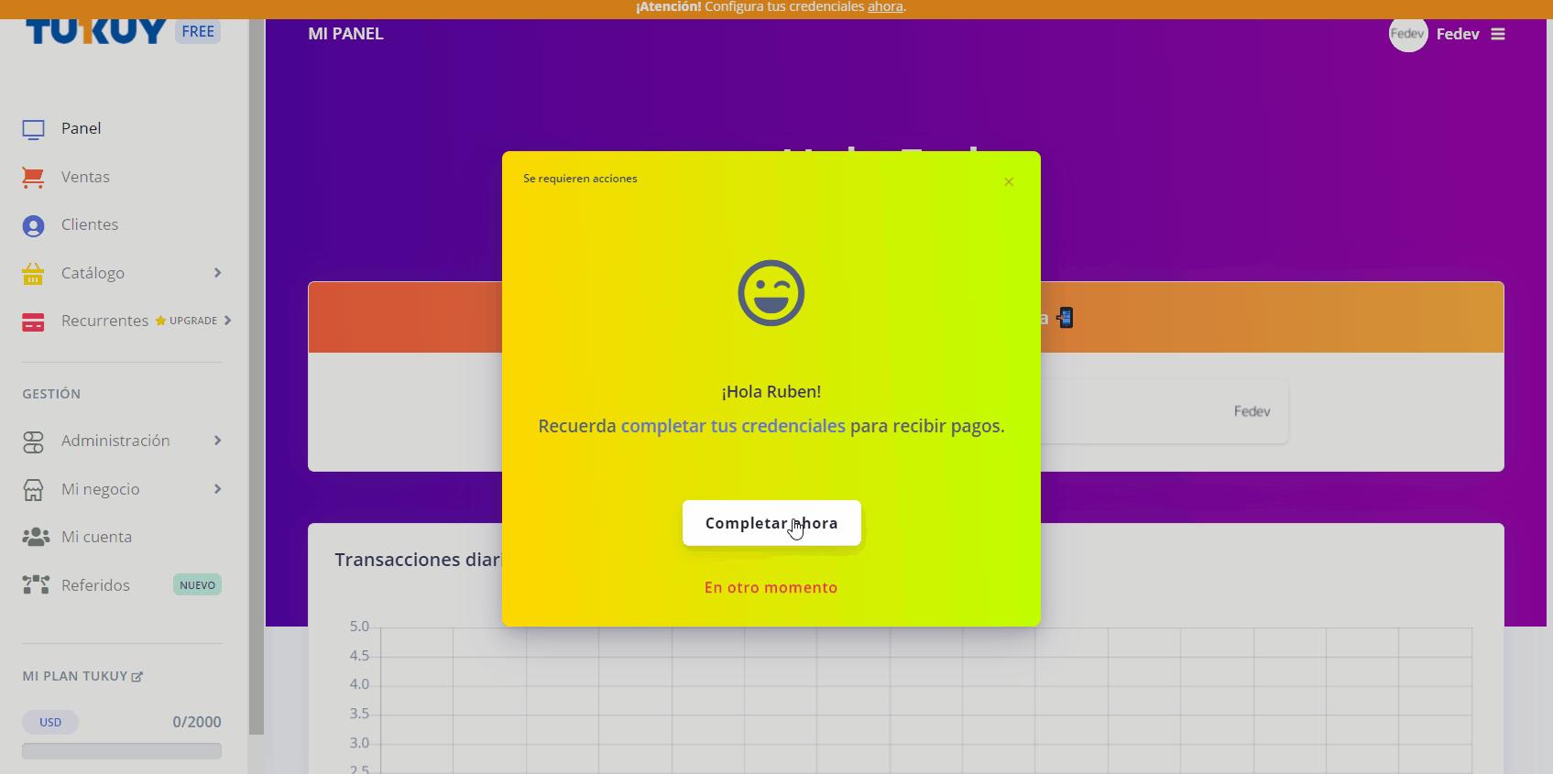Click the Recurrentes credit card icon
The image size is (1553, 774).
point(33,322)
